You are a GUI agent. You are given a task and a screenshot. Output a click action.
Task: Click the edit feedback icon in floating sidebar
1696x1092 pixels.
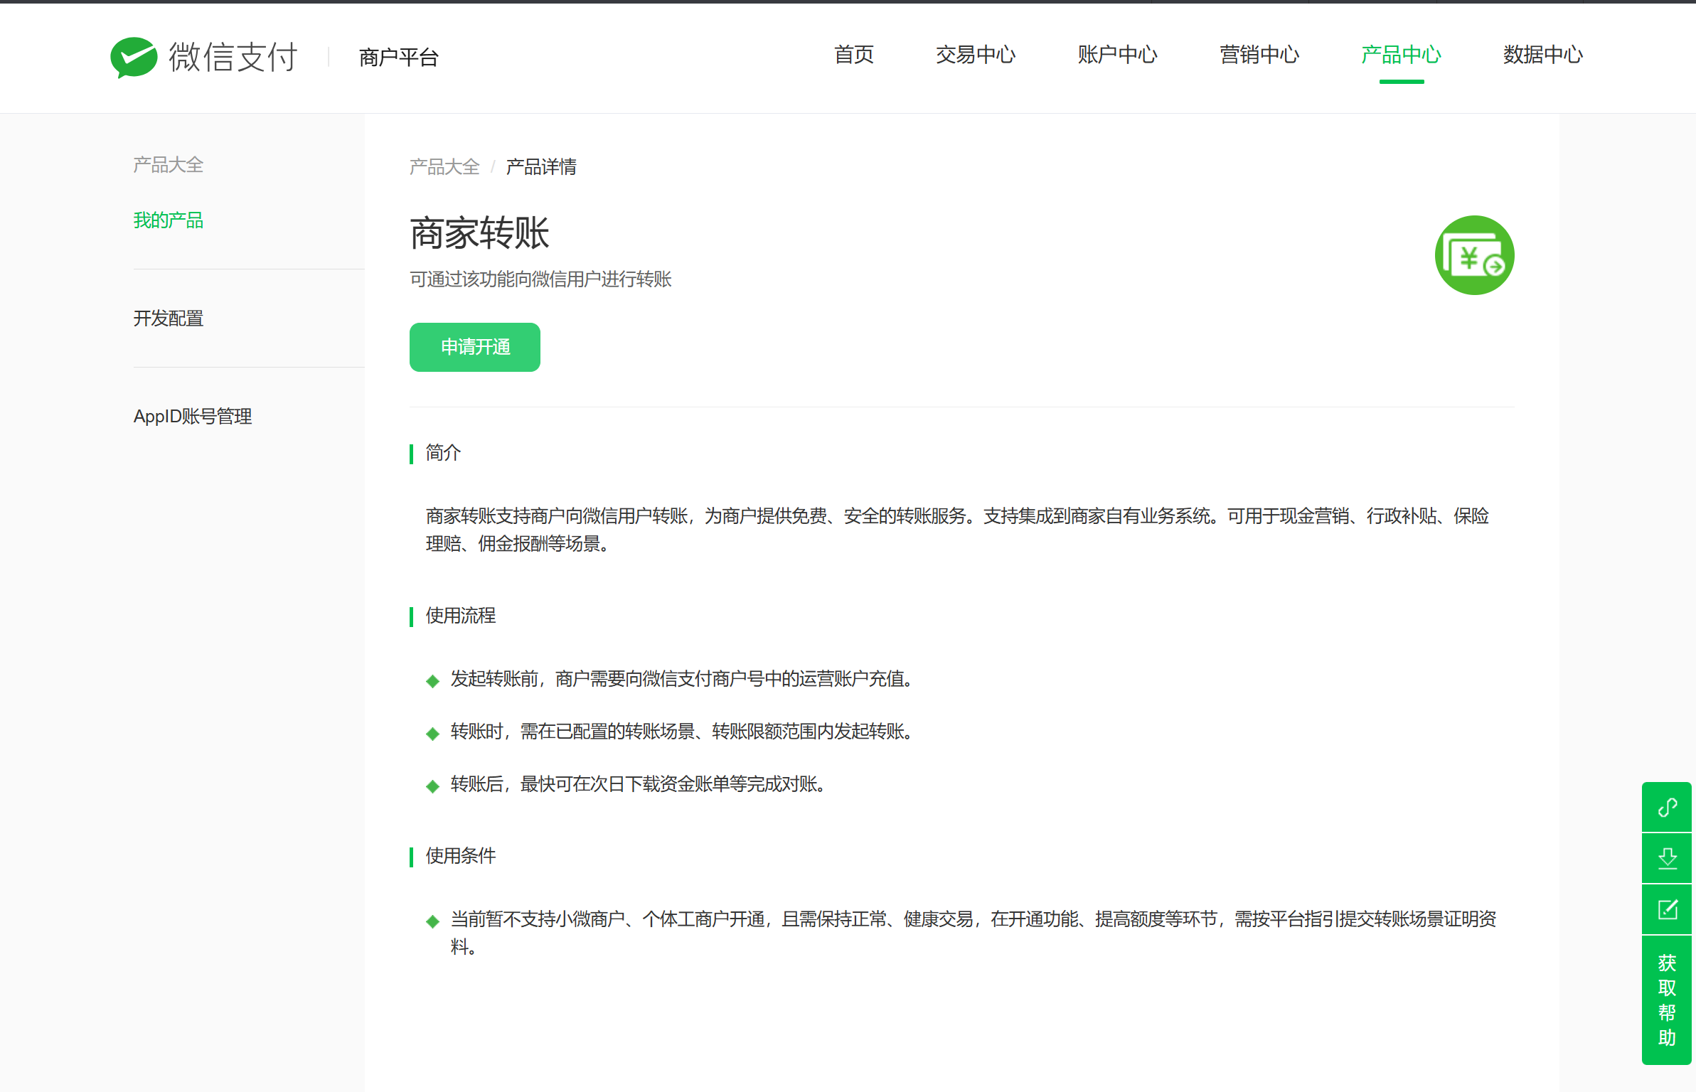pyautogui.click(x=1667, y=910)
